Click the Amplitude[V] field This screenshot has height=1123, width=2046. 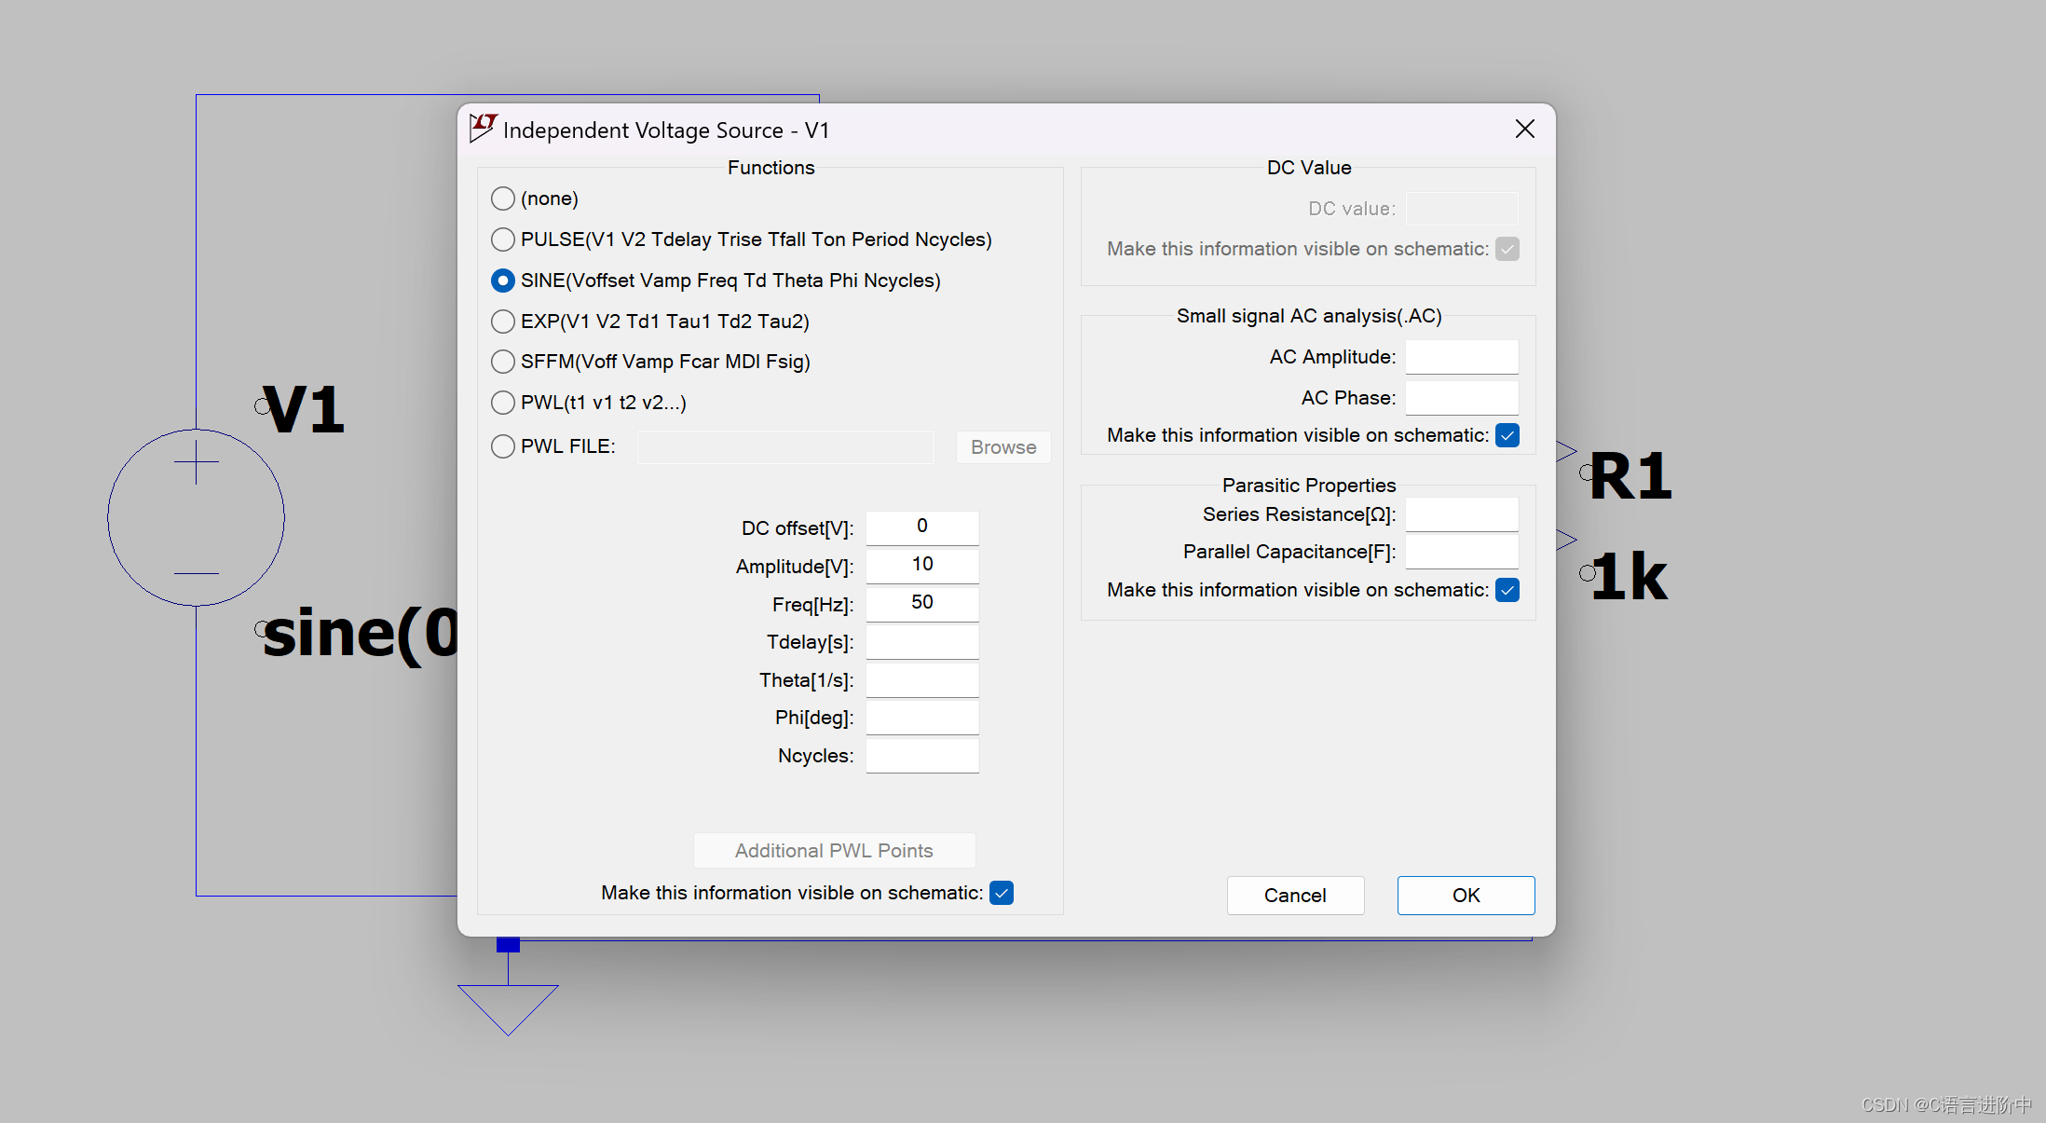coord(921,566)
